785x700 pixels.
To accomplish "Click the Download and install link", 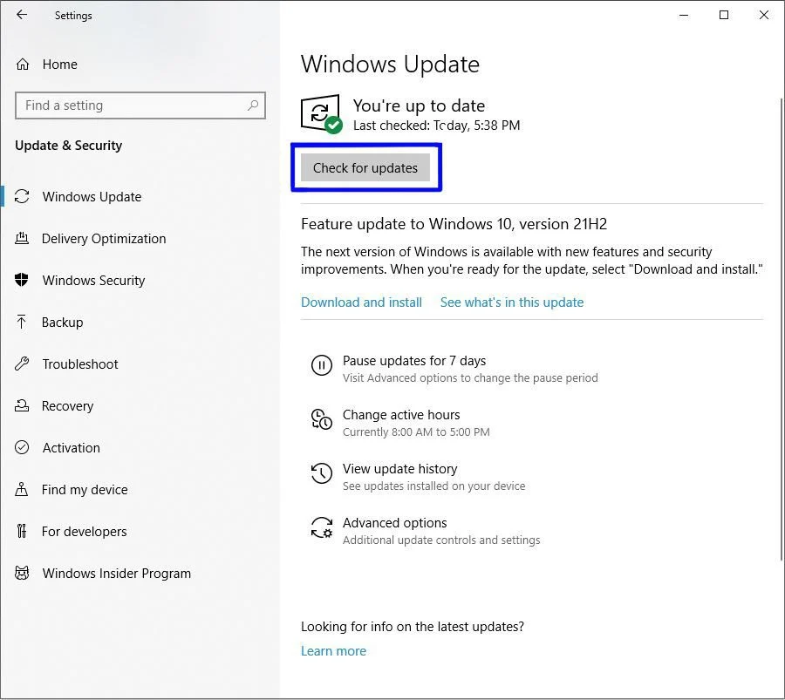I will 361,302.
